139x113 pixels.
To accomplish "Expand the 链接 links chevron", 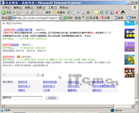I will [x=83, y=17].
